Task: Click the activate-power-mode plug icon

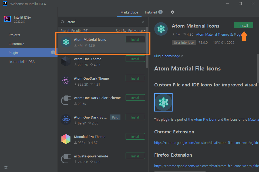Action: click(x=66, y=158)
